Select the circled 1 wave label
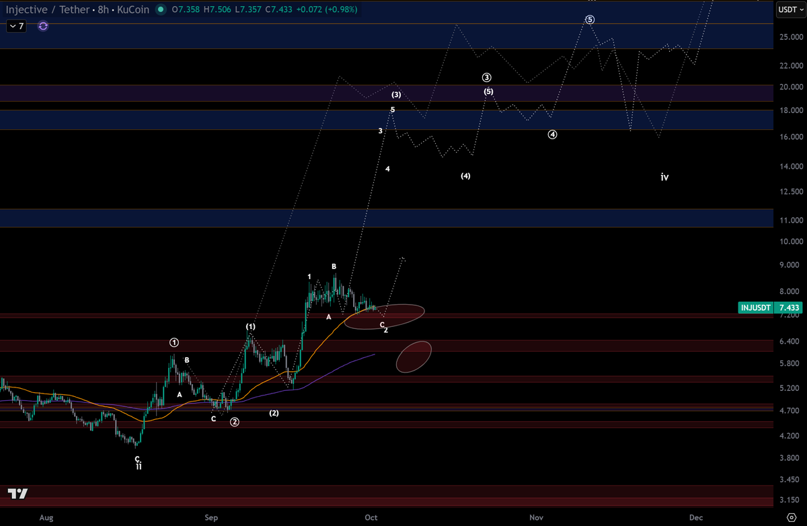The image size is (807, 526). point(174,342)
